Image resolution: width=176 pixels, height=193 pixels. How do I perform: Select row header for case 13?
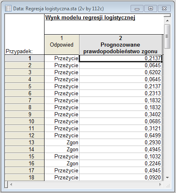coord(24,142)
